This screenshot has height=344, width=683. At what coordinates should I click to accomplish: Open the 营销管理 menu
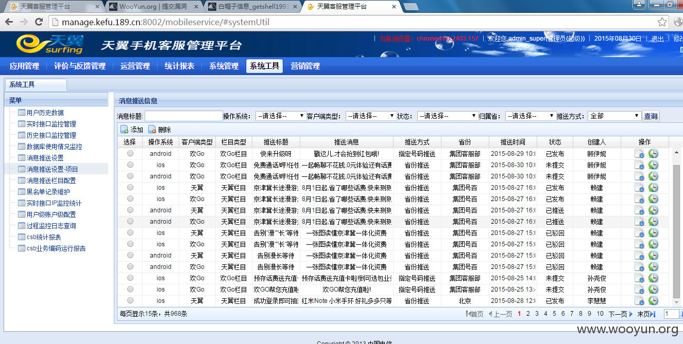pos(305,66)
